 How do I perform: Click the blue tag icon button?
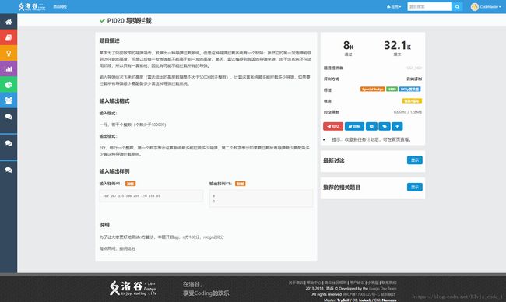click(x=385, y=126)
